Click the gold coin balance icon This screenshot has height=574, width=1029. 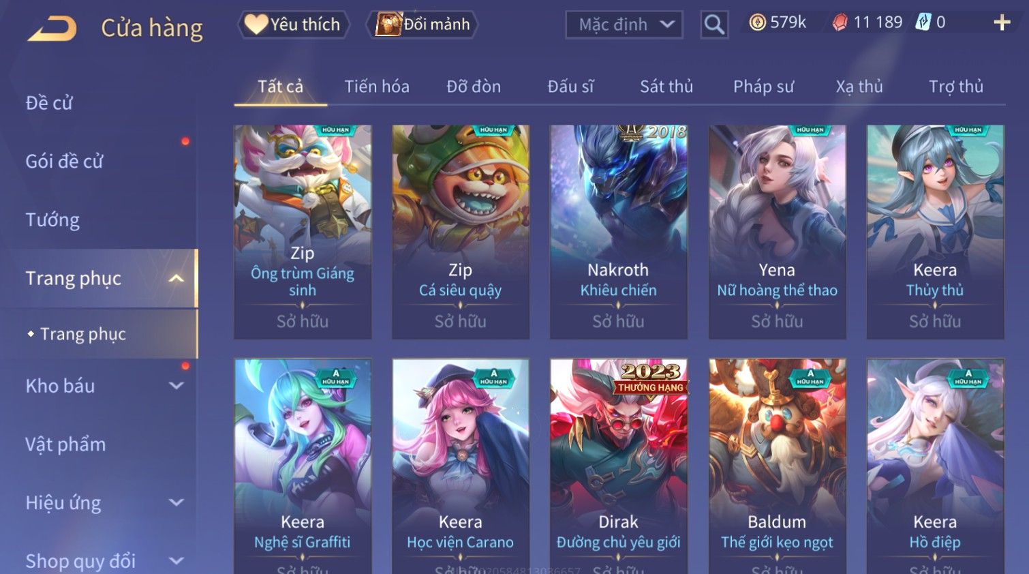(x=757, y=22)
